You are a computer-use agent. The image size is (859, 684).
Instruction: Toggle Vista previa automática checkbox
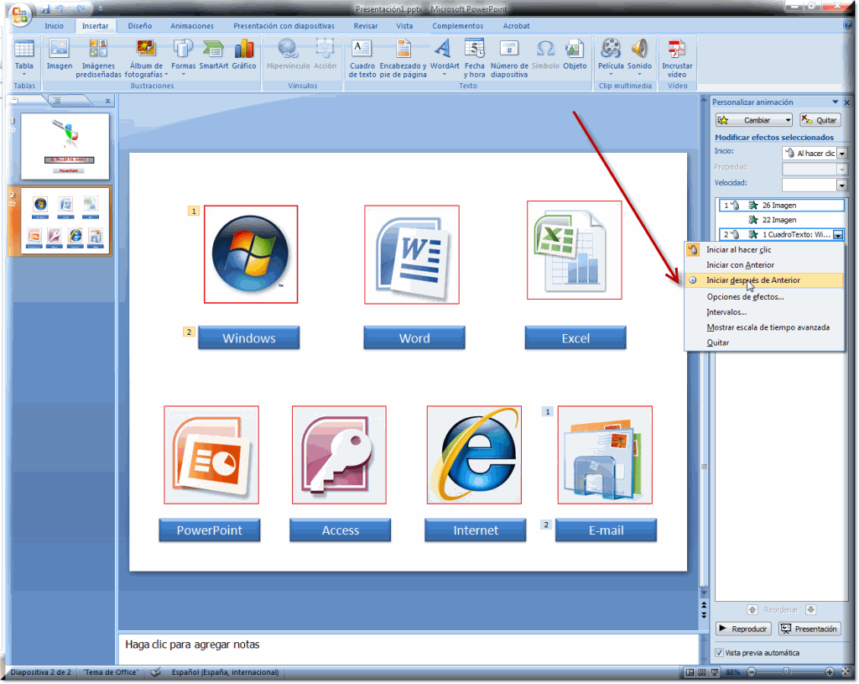[719, 653]
